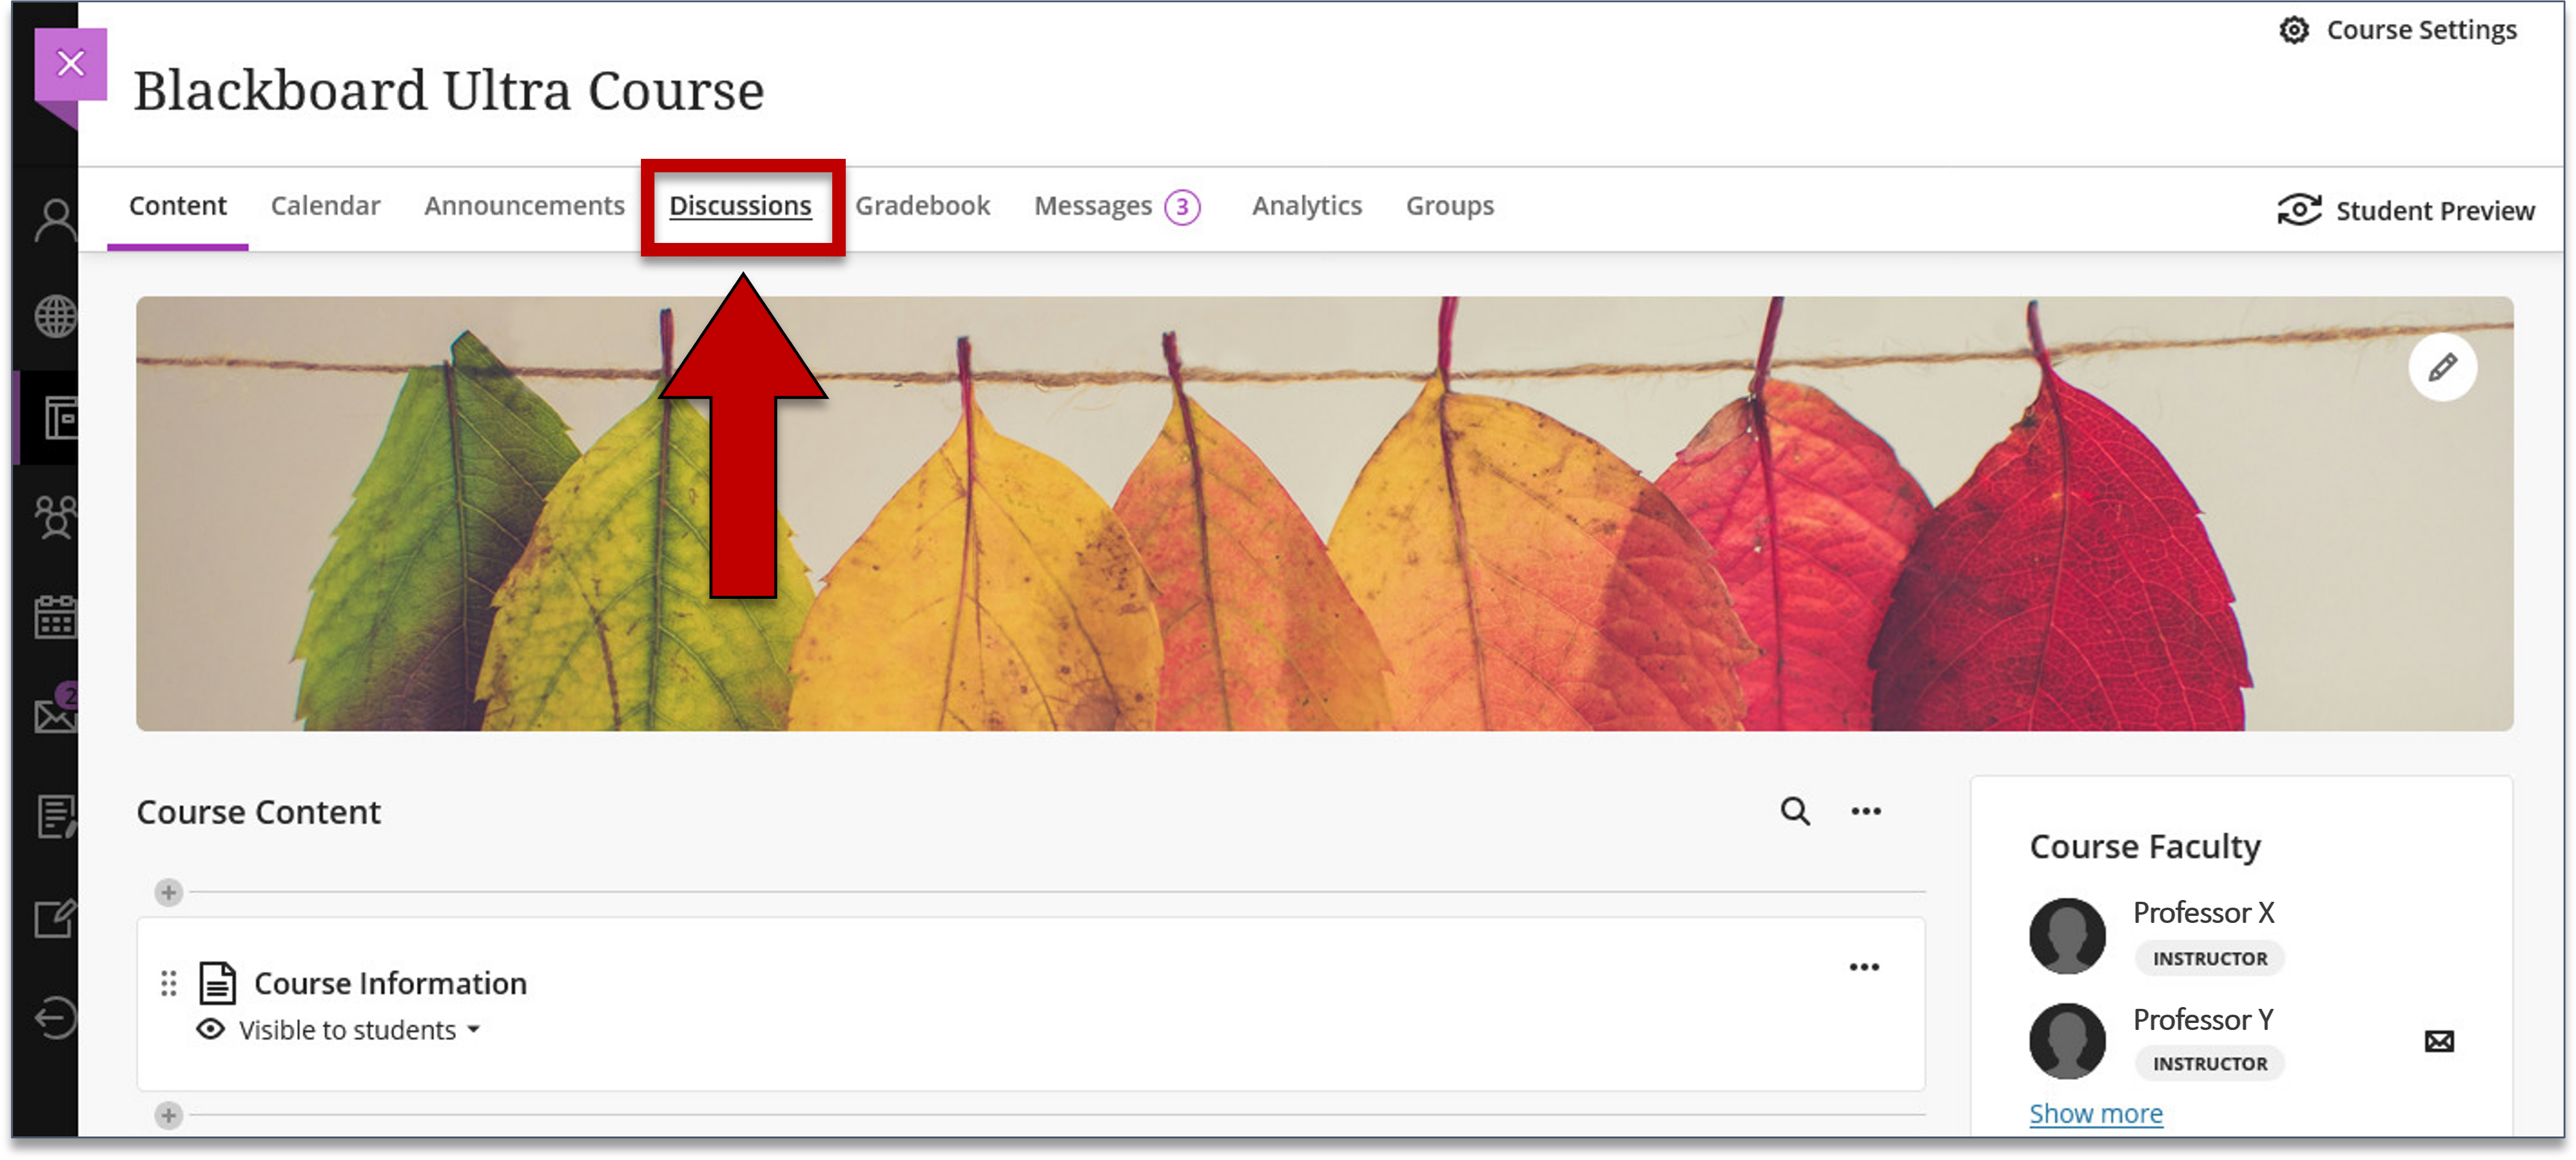The image size is (2576, 1160).
Task: Click the Show more faculty link
Action: pyautogui.click(x=2095, y=1113)
